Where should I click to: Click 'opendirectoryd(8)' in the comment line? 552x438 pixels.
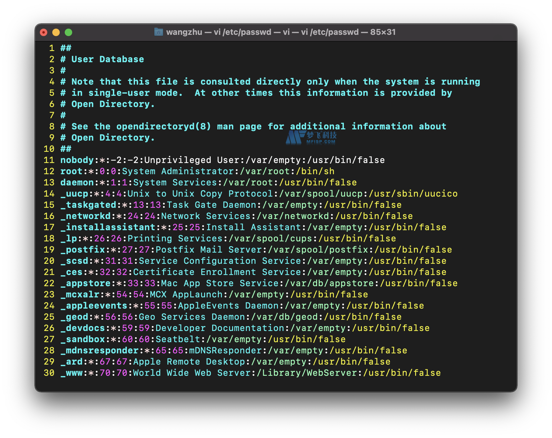tap(163, 127)
